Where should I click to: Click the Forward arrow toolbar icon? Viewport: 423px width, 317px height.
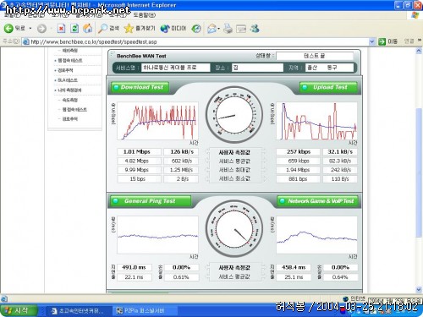41,29
